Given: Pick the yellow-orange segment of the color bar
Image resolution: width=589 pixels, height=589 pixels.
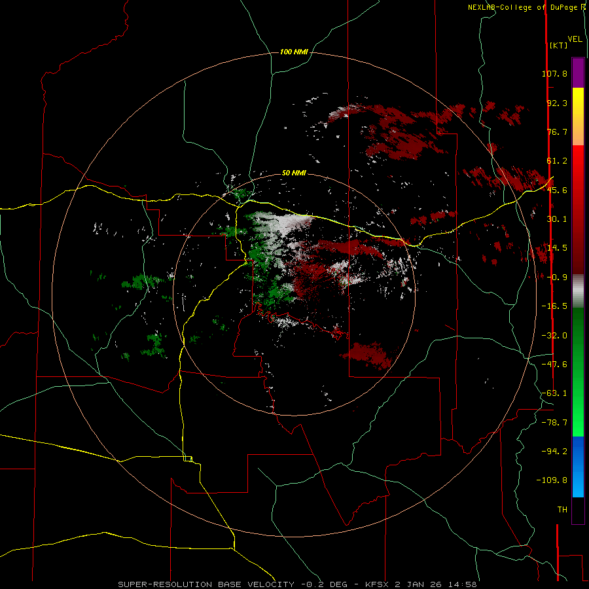Looking at the screenshot, I should coord(578,116).
